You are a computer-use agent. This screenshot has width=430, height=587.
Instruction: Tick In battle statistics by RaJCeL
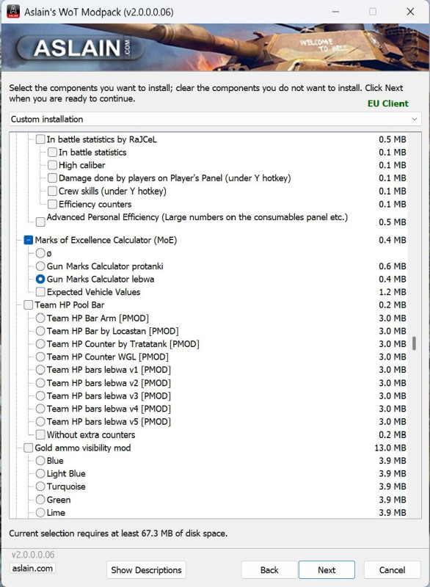pos(40,139)
